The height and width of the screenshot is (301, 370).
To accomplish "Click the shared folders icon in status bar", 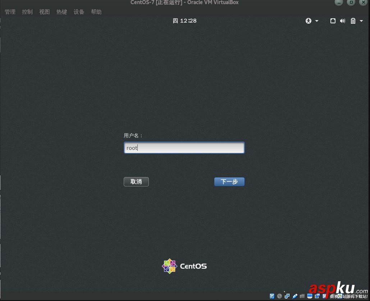I will (302, 296).
